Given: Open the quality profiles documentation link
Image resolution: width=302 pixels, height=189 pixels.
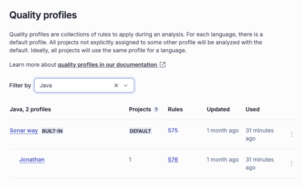Looking at the screenshot, I should (x=107, y=65).
